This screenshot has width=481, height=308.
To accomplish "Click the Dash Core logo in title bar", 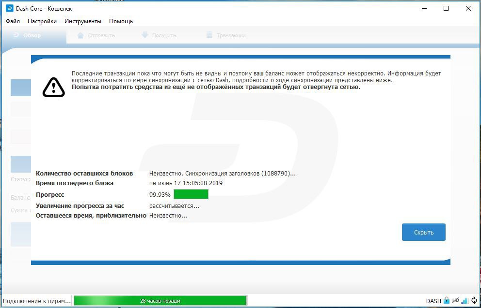I will click(x=10, y=8).
